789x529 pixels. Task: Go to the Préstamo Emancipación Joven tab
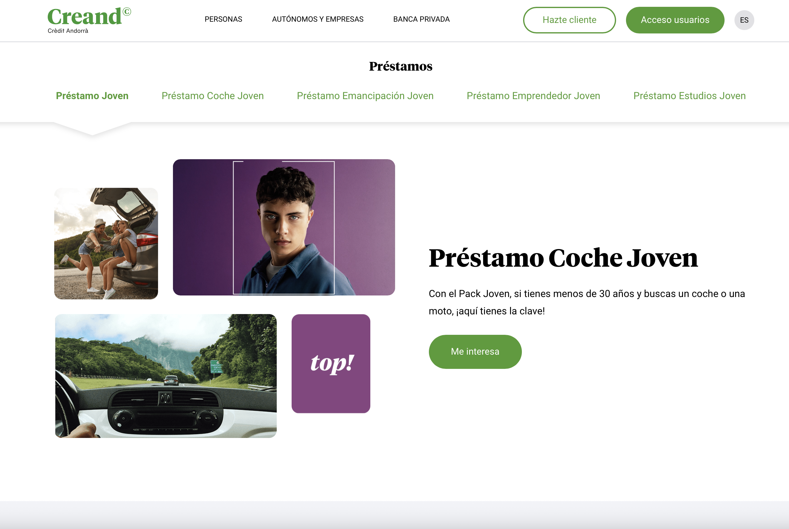coord(365,96)
